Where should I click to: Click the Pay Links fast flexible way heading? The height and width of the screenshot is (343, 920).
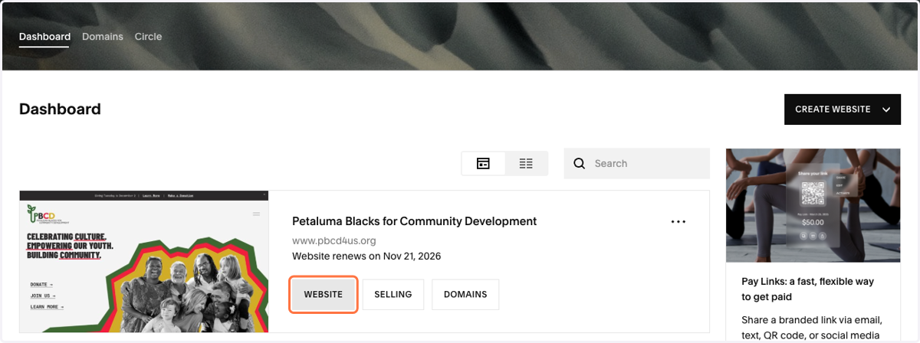[807, 289]
